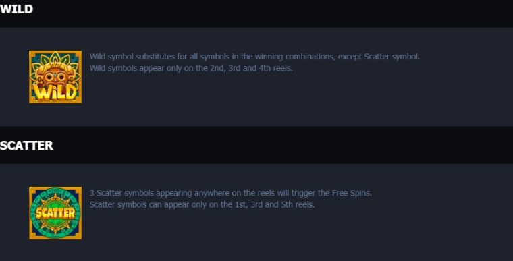Select the yellow WILD lettering on the mask icon
This screenshot has width=513, height=261.
(x=55, y=92)
